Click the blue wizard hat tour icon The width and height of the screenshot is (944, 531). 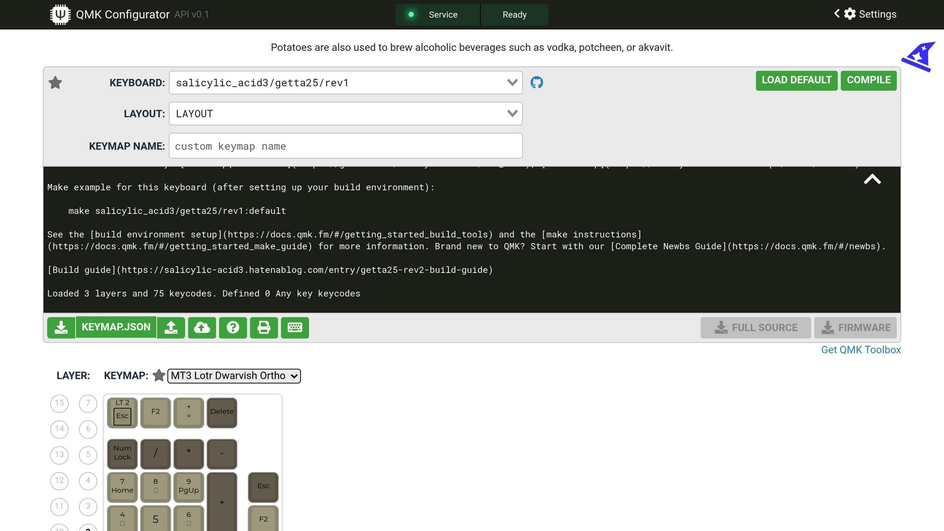[919, 57]
